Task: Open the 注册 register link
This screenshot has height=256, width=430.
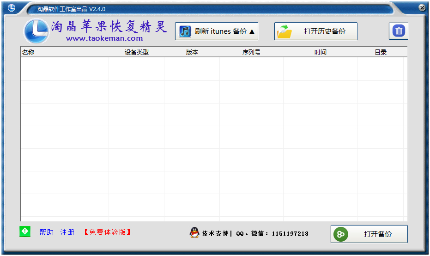Action: [x=67, y=232]
